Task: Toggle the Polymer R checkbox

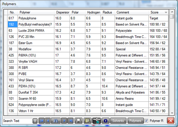Action: coord(146,121)
